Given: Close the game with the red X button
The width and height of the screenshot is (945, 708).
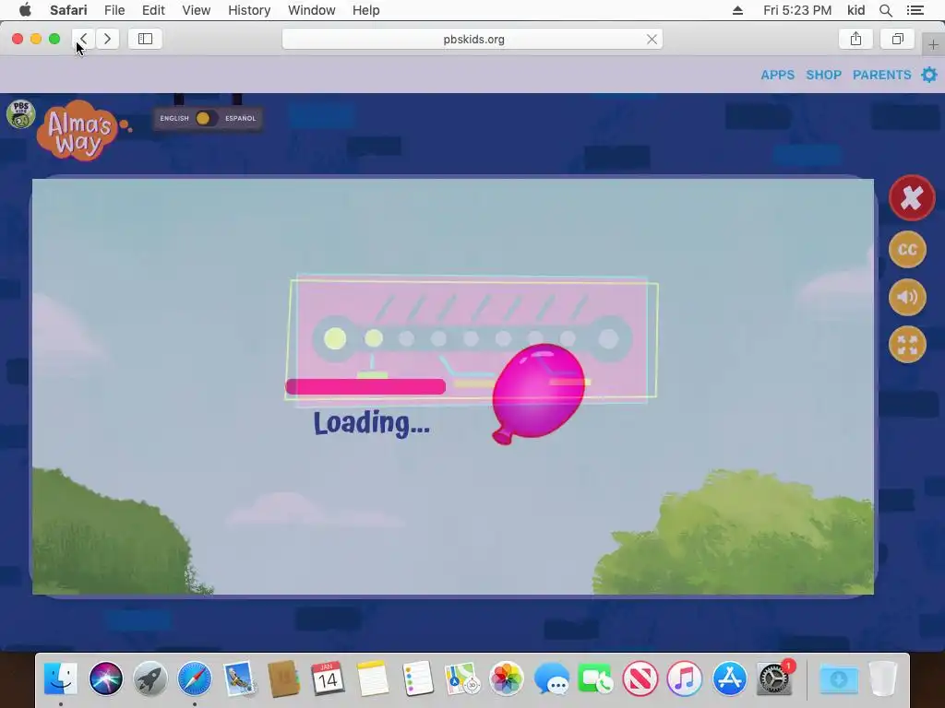Looking at the screenshot, I should [x=911, y=197].
